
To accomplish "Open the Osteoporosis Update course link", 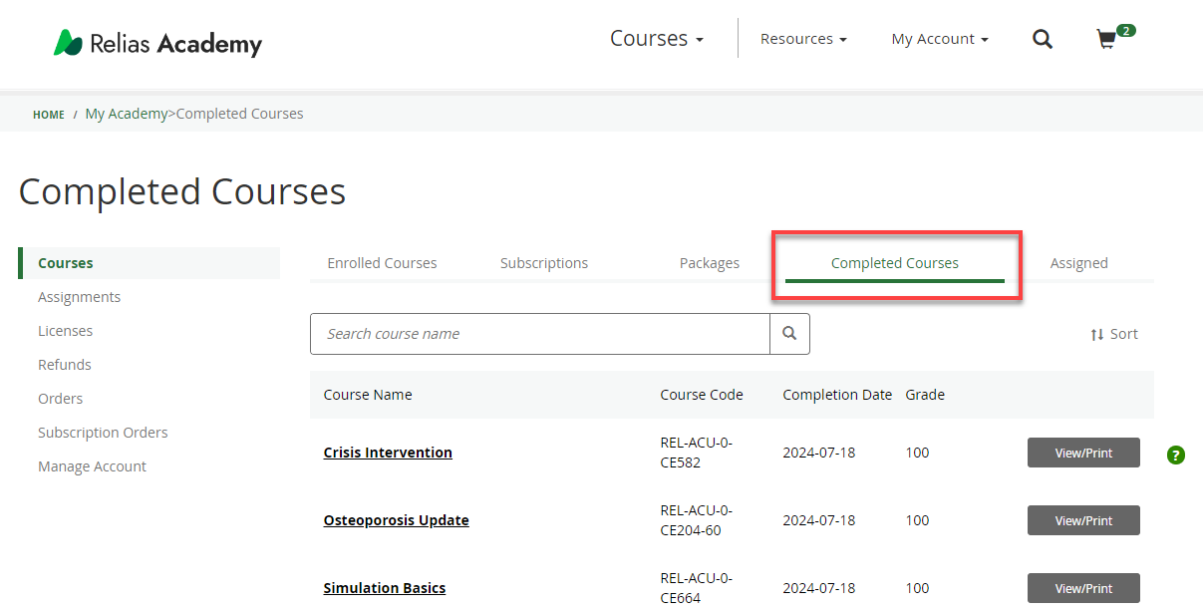I will (397, 520).
